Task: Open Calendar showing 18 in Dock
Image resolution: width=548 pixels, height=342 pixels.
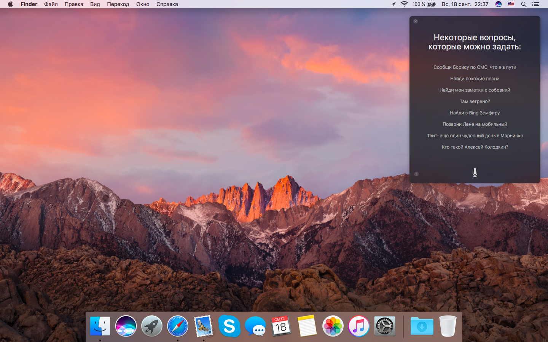Action: tap(281, 326)
